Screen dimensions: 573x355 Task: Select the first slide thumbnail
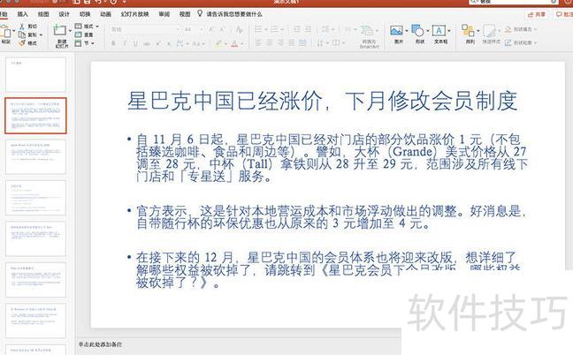pos(35,75)
